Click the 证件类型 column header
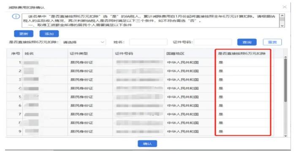 point(90,53)
